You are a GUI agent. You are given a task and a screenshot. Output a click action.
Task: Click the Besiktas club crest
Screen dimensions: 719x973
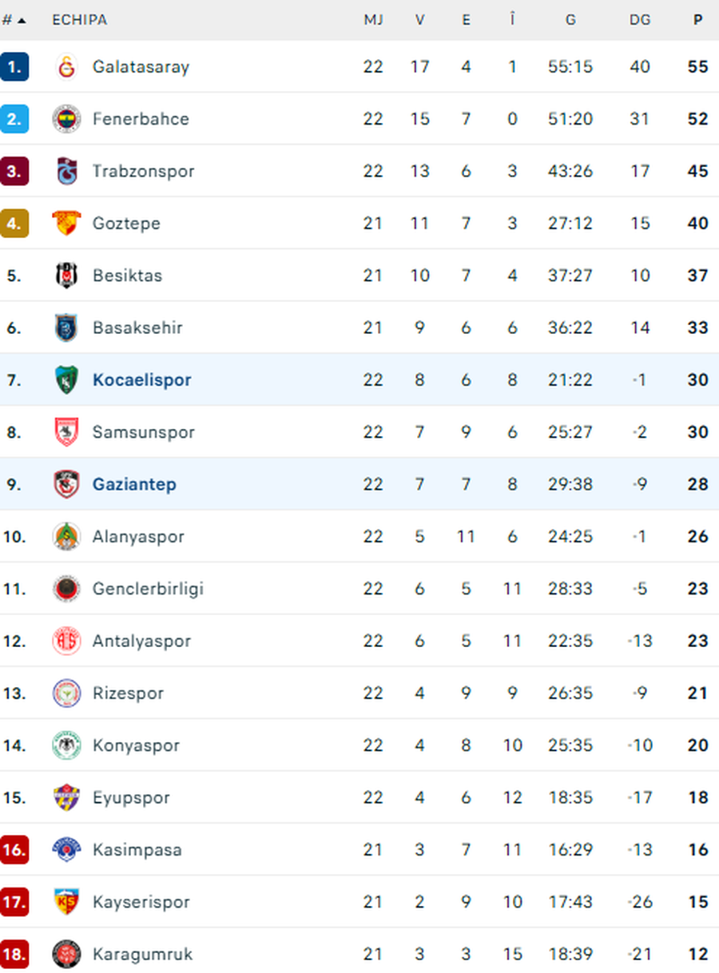point(66,276)
